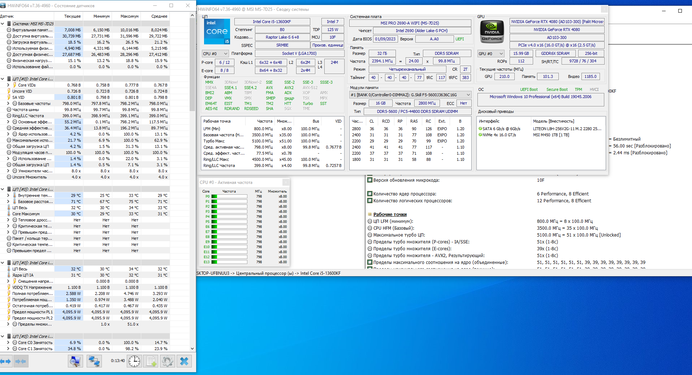Expand the Core VIDs tree row
This screenshot has height=375, width=692.
tap(8, 85)
